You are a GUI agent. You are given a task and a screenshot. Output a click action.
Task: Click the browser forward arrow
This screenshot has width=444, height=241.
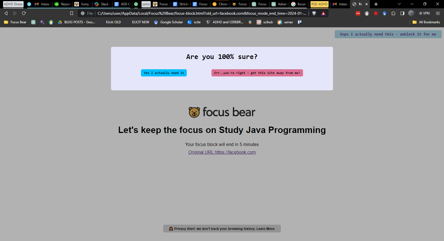[x=15, y=13]
